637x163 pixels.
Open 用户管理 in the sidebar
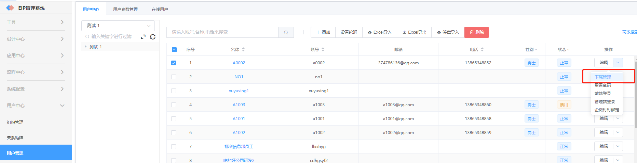click(x=36, y=153)
